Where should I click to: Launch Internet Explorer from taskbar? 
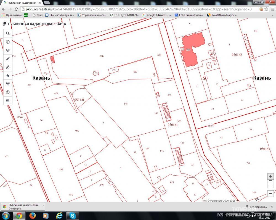coord(59,216)
